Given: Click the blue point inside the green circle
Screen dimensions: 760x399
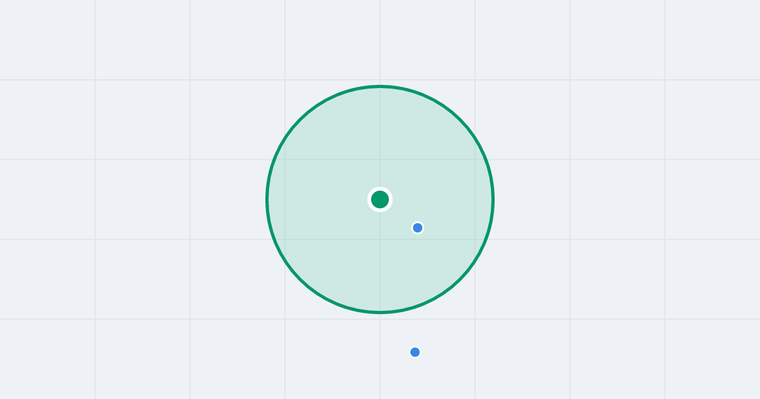Looking at the screenshot, I should point(417,227).
